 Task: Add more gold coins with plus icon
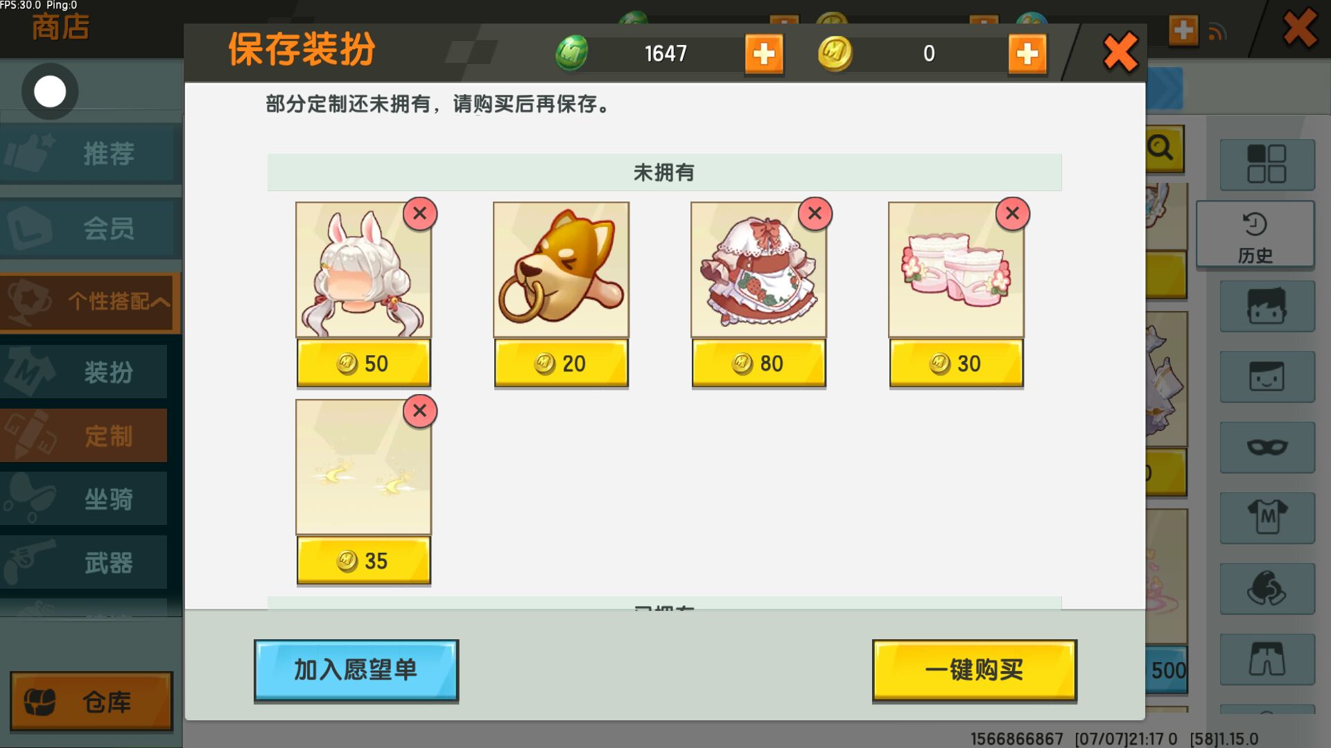[x=1027, y=54]
